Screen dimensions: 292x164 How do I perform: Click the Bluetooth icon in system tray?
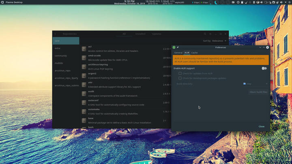click(254, 2)
